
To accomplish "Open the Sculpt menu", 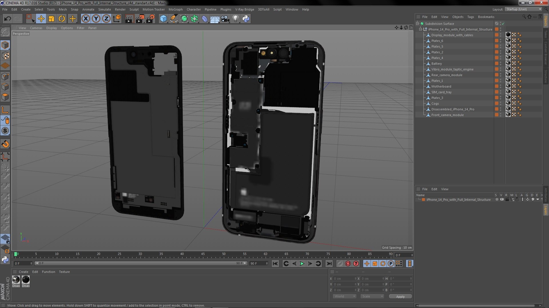I will (x=134, y=9).
